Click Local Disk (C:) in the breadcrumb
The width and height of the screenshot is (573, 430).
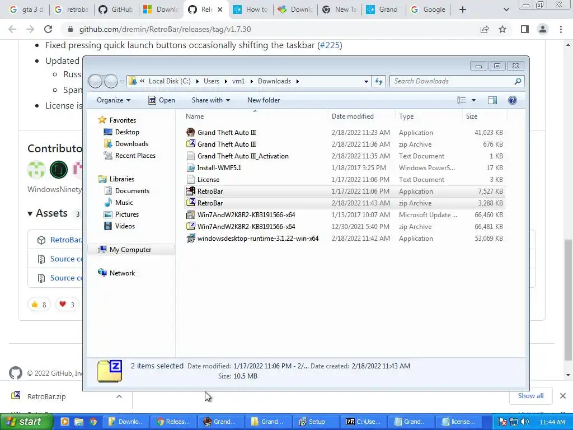(x=170, y=81)
